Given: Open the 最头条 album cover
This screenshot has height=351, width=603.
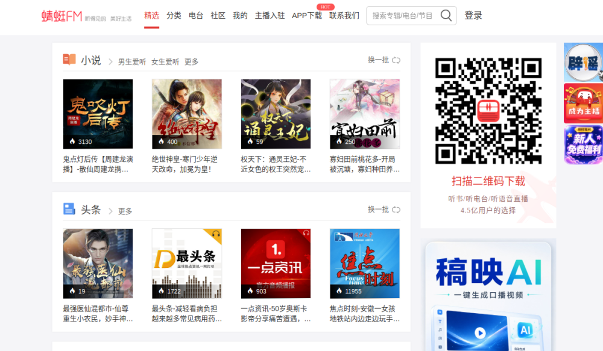Looking at the screenshot, I should coord(187,264).
